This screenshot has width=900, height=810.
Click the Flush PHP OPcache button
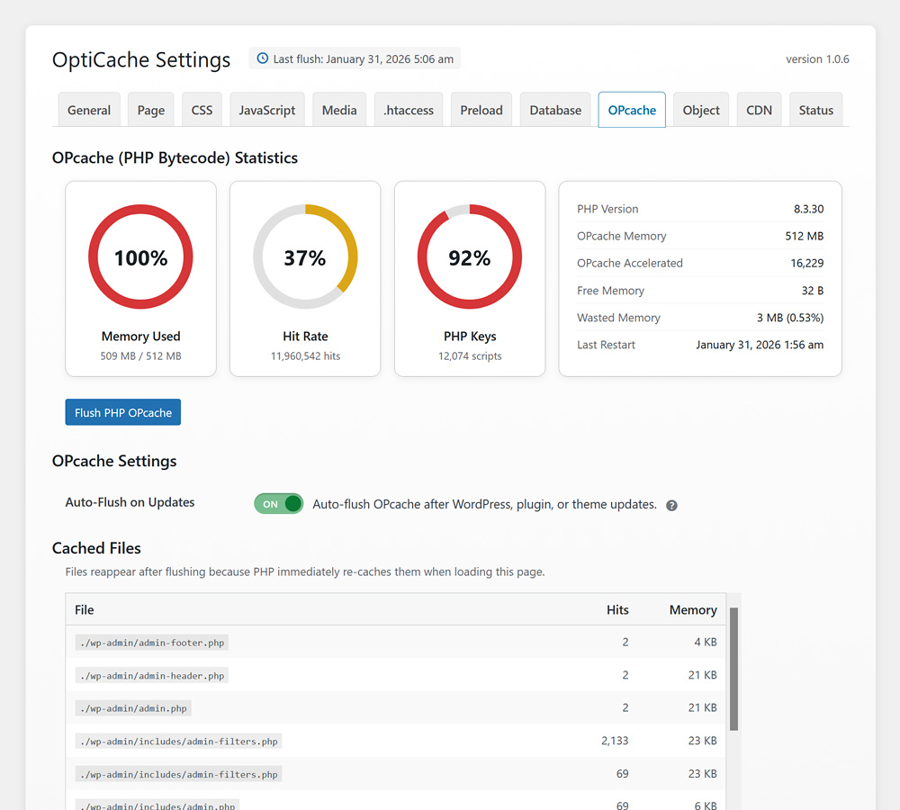(122, 412)
